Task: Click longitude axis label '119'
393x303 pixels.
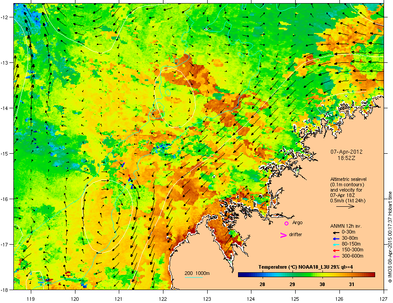Action: [x=31, y=299]
